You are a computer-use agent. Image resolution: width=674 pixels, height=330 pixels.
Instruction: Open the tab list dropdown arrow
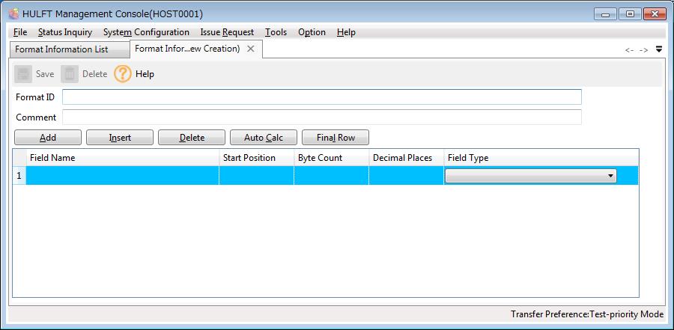659,49
